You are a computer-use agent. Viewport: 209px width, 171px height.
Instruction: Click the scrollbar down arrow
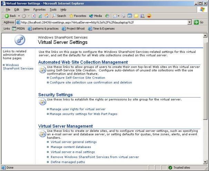tap(205, 162)
